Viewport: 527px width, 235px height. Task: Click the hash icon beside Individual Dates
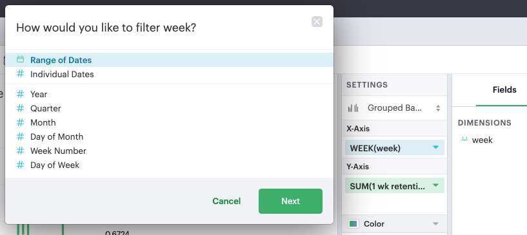click(20, 74)
